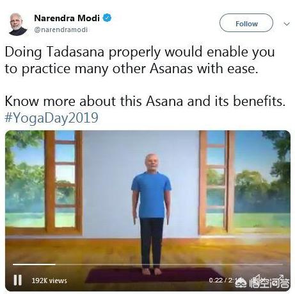Viewport: 295px width, 294px height.
Task: Click the Chinese watermark text on video
Action: tap(269, 282)
